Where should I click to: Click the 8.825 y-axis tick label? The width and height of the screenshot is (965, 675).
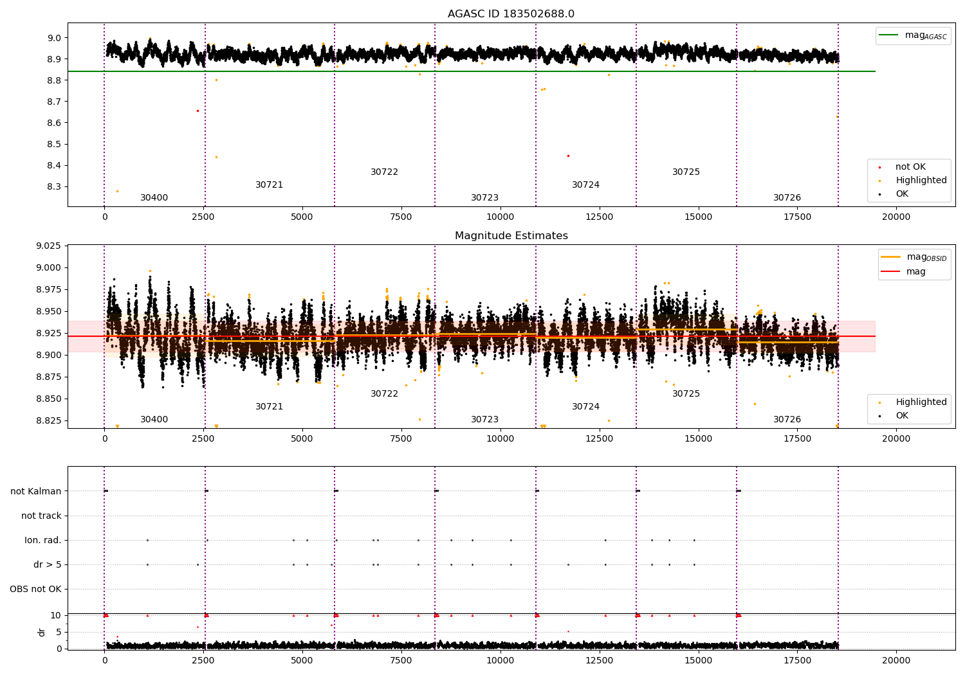pyautogui.click(x=50, y=421)
